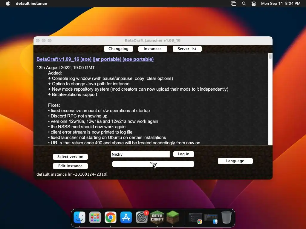
Task: Click the 'default instance [in-20100124-2310]' label
Action: 72,174
